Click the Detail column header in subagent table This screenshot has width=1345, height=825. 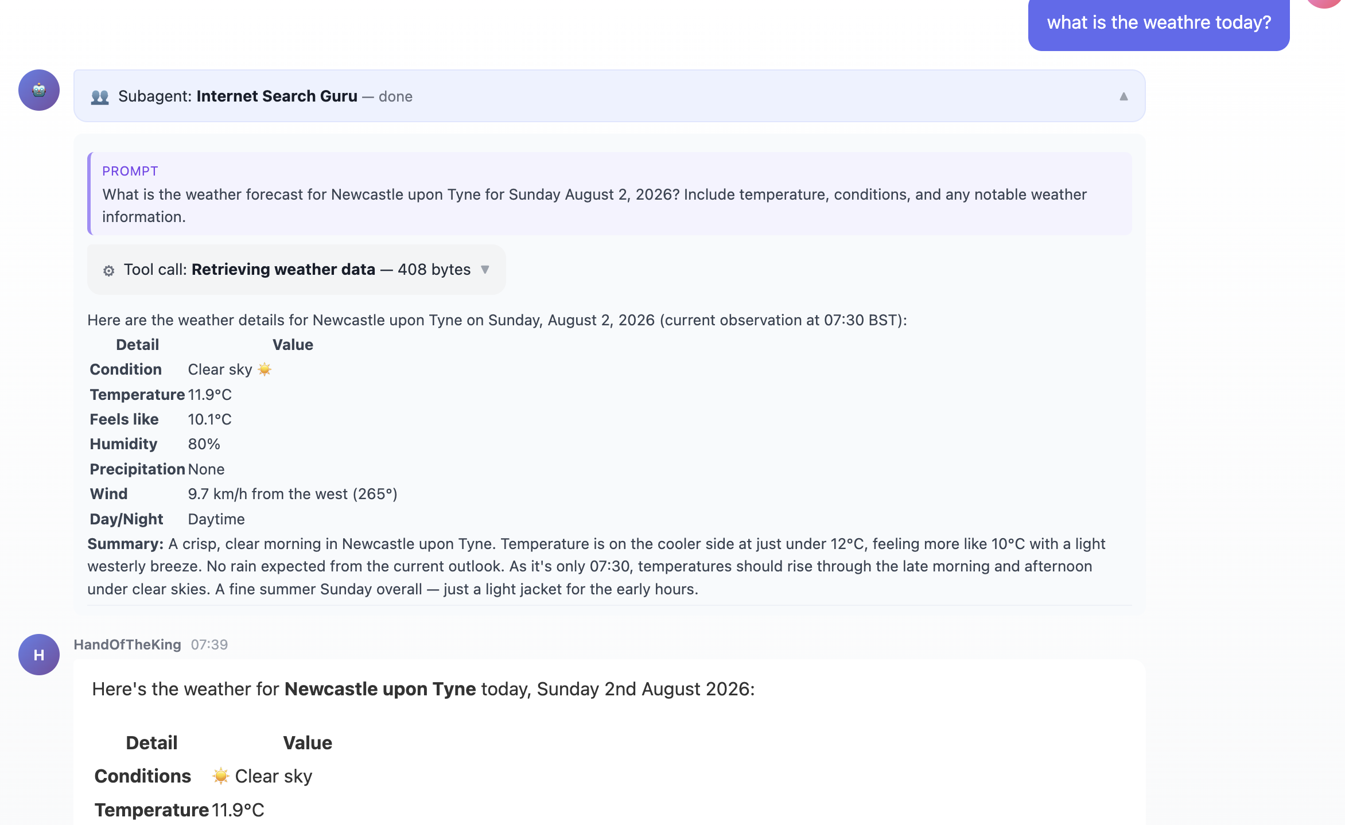click(138, 344)
